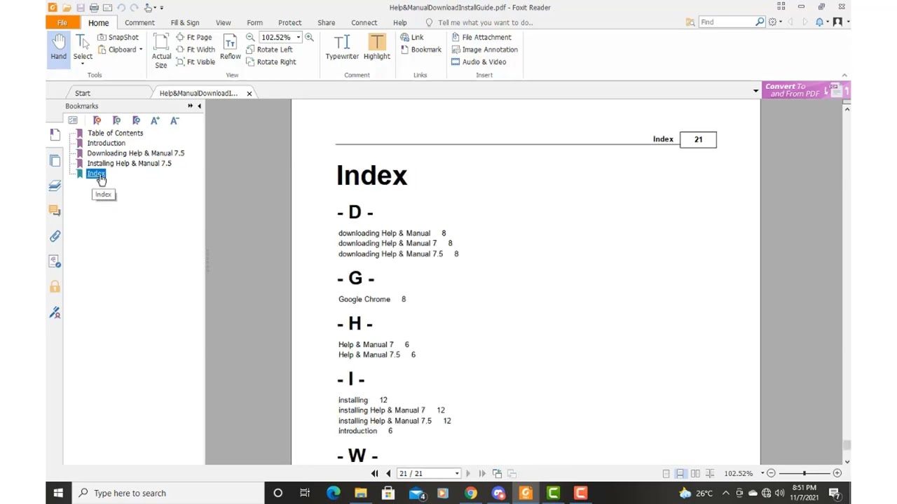Rotate the page left
897x504 pixels.
(270, 50)
